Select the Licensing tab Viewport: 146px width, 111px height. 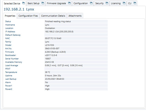(116, 3)
